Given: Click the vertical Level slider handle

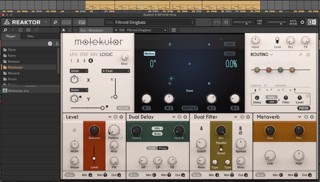Looking at the screenshot, I should [94, 158].
